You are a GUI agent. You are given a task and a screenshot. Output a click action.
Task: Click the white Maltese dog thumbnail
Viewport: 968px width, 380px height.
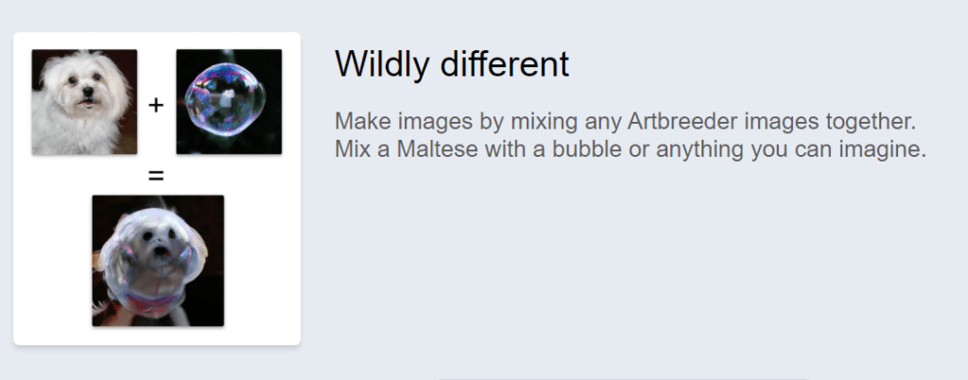click(x=84, y=102)
